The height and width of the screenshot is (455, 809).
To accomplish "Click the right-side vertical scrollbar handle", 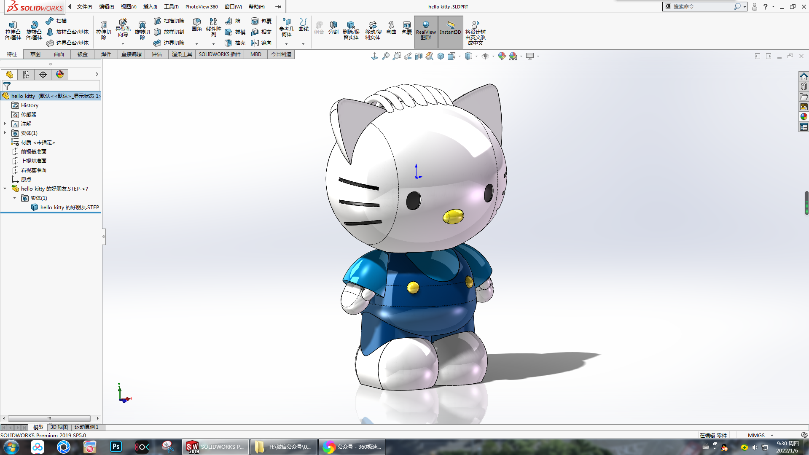I will (806, 203).
